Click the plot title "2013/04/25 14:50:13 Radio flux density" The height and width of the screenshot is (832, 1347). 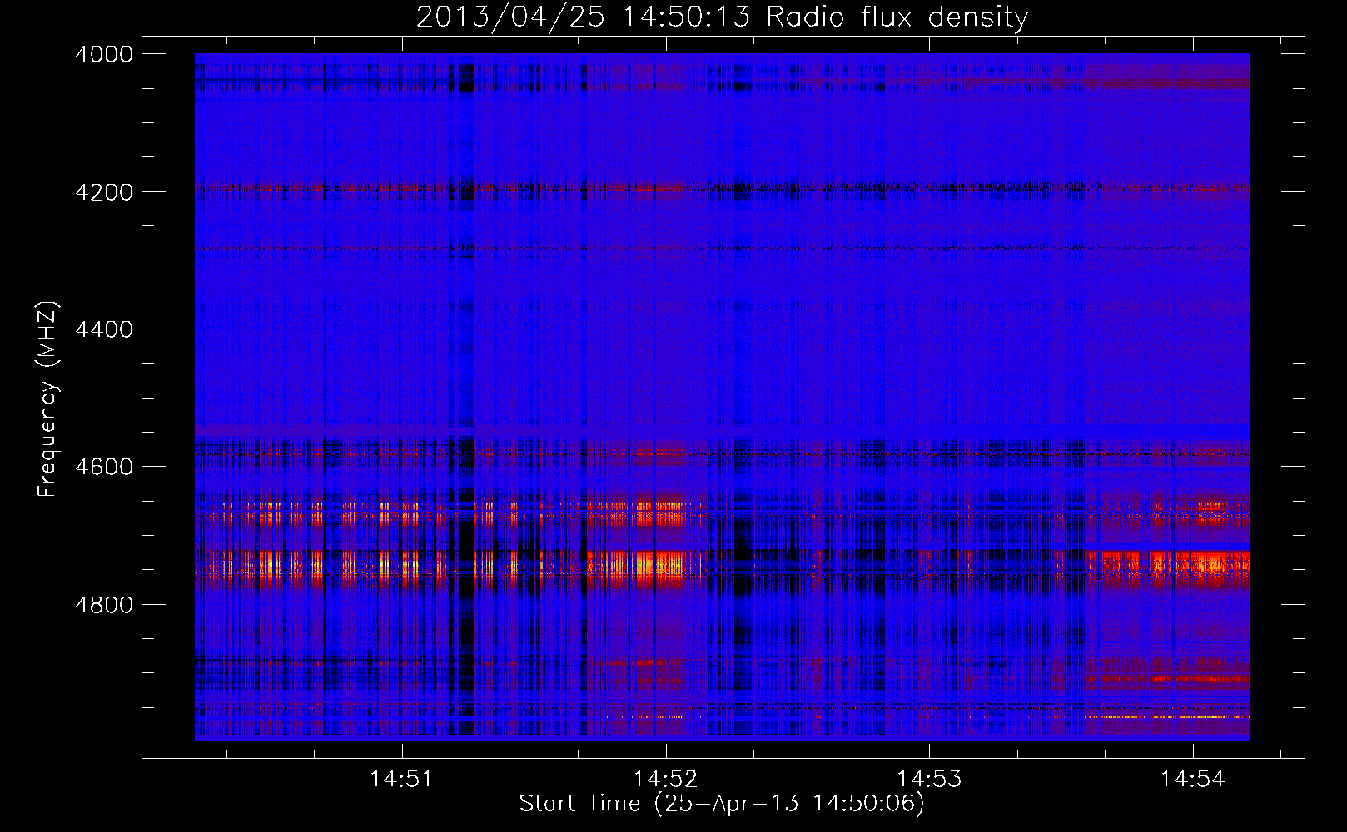coord(722,17)
